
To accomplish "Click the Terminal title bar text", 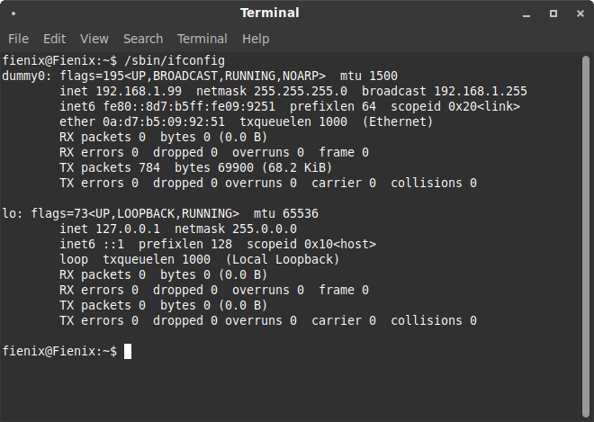I will click(270, 13).
